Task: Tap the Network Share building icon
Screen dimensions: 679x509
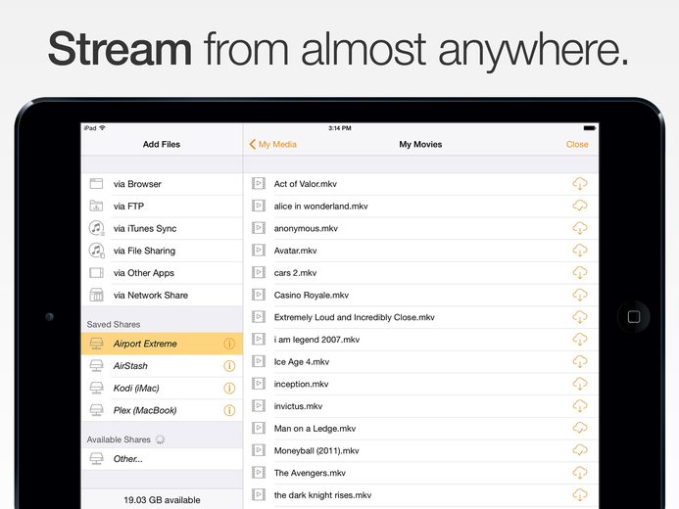Action: click(x=96, y=295)
